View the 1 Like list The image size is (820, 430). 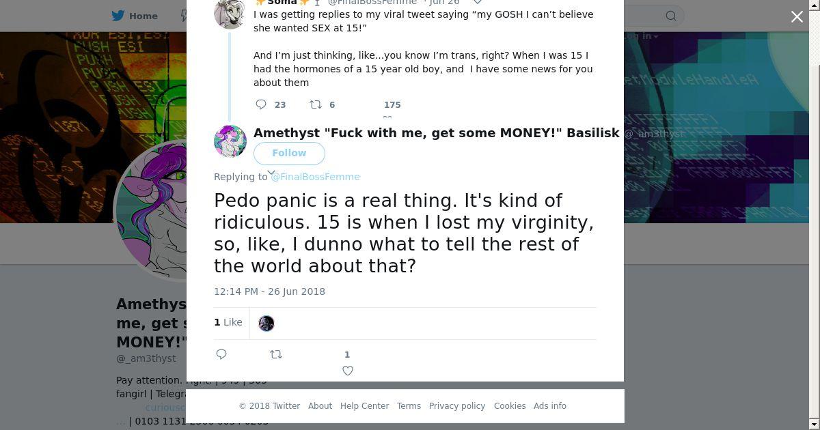(228, 322)
